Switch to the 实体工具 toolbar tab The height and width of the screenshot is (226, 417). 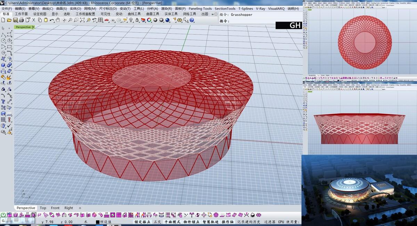[171, 14]
